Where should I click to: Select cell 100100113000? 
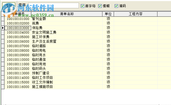pyautogui.click(x=18, y=73)
